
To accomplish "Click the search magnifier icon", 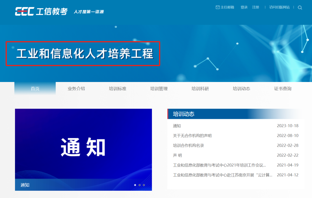I will [x=300, y=8].
